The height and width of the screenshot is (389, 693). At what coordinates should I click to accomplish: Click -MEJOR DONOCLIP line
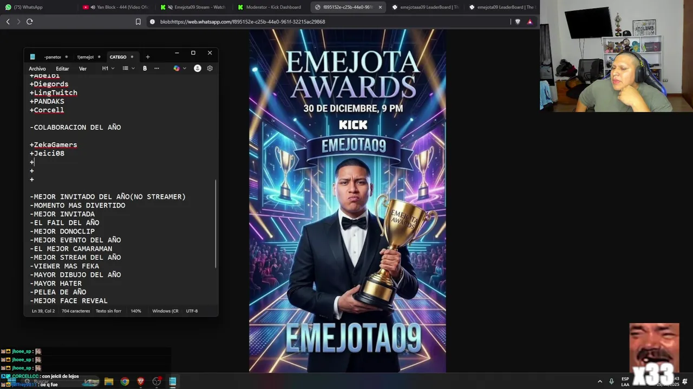coord(62,231)
